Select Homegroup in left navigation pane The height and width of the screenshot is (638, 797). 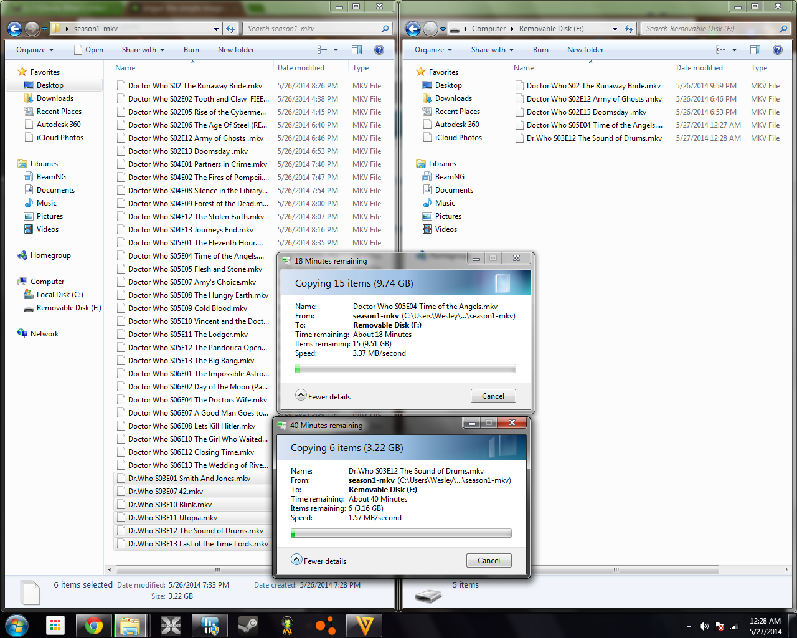pyautogui.click(x=50, y=255)
